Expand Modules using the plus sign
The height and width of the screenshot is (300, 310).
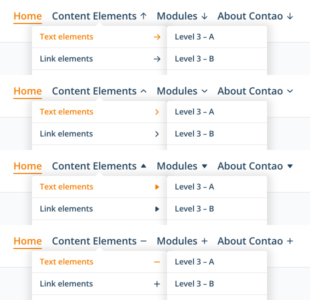204,241
